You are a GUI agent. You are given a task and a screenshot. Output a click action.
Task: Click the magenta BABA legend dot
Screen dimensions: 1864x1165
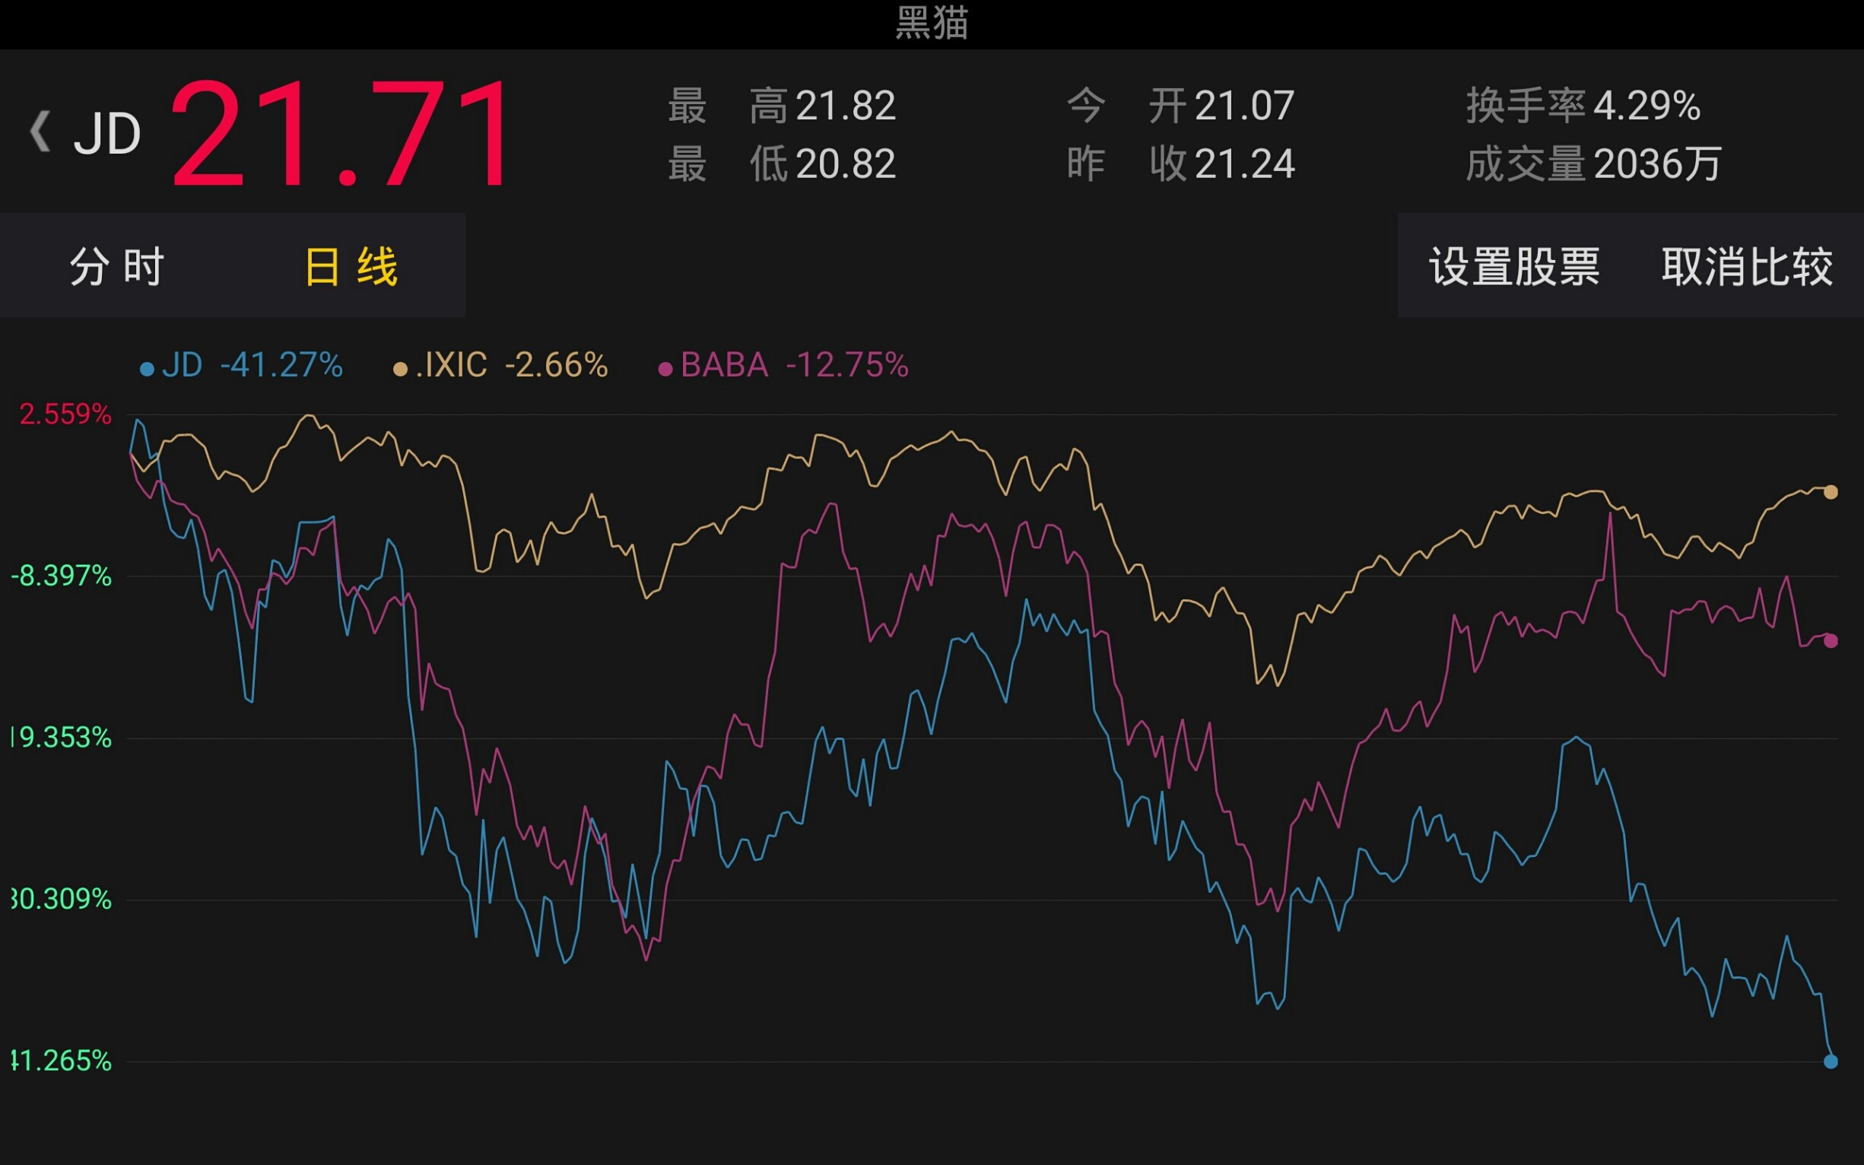pos(665,369)
